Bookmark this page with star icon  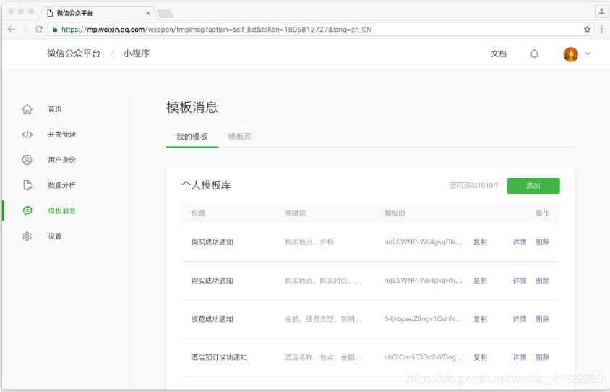coord(587,29)
